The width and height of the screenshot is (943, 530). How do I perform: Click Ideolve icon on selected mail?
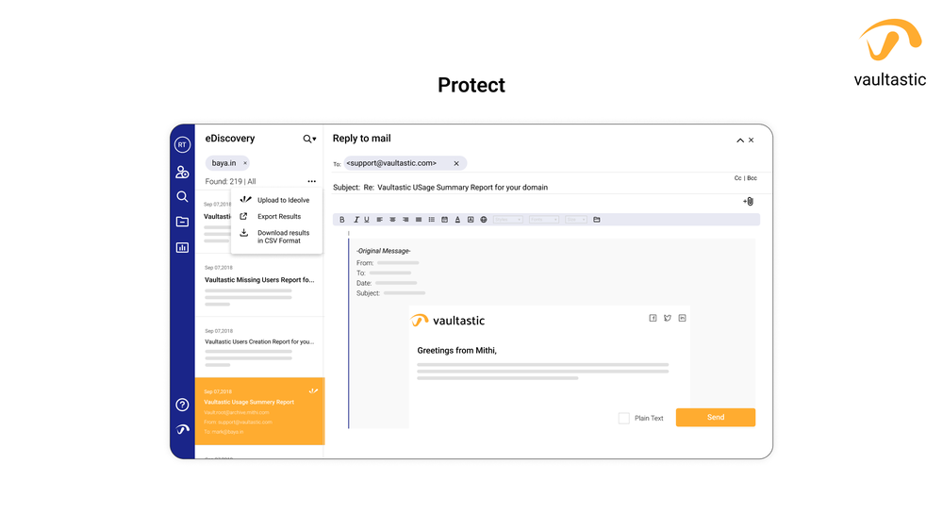313,391
